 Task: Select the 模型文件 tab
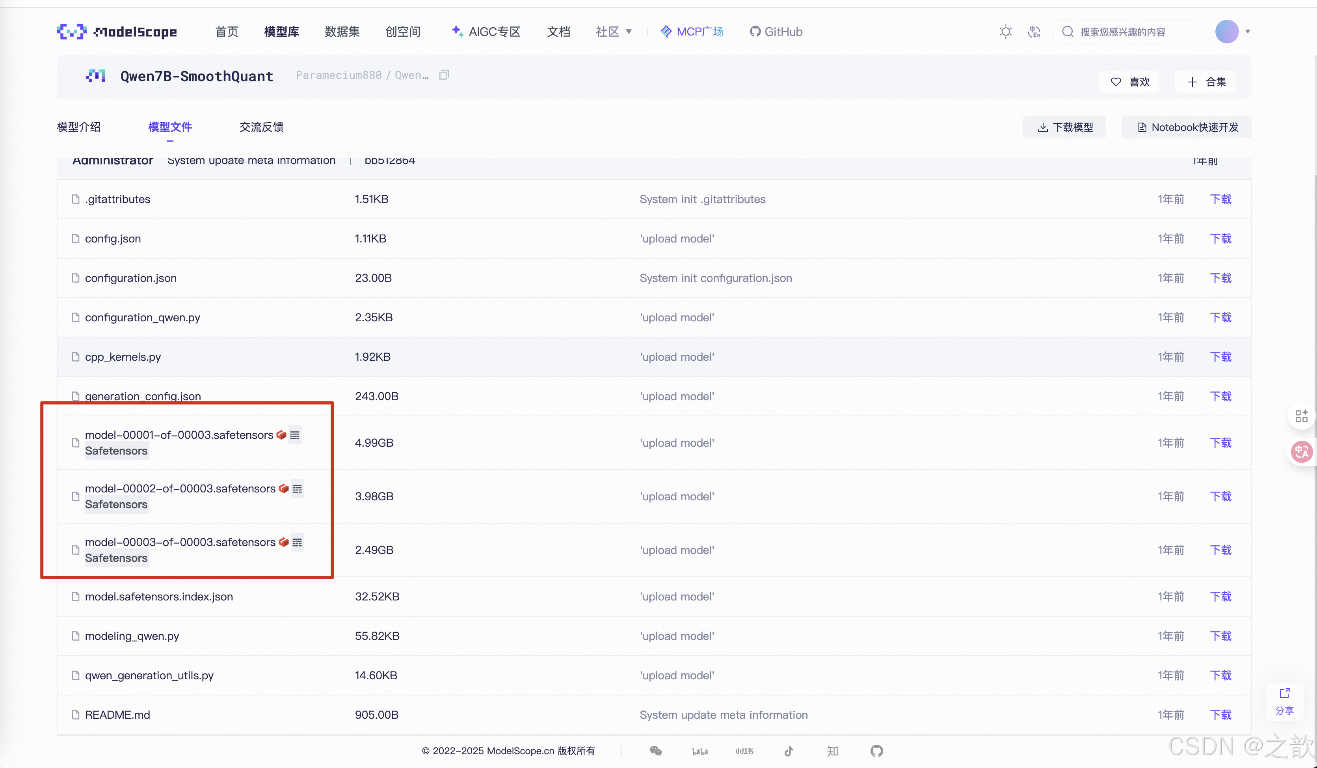pyautogui.click(x=170, y=127)
